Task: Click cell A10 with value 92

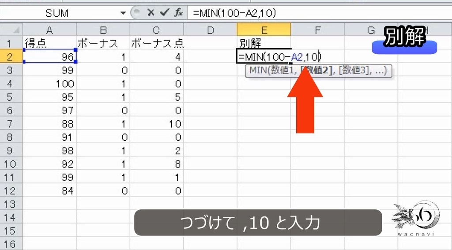Action: pos(49,164)
